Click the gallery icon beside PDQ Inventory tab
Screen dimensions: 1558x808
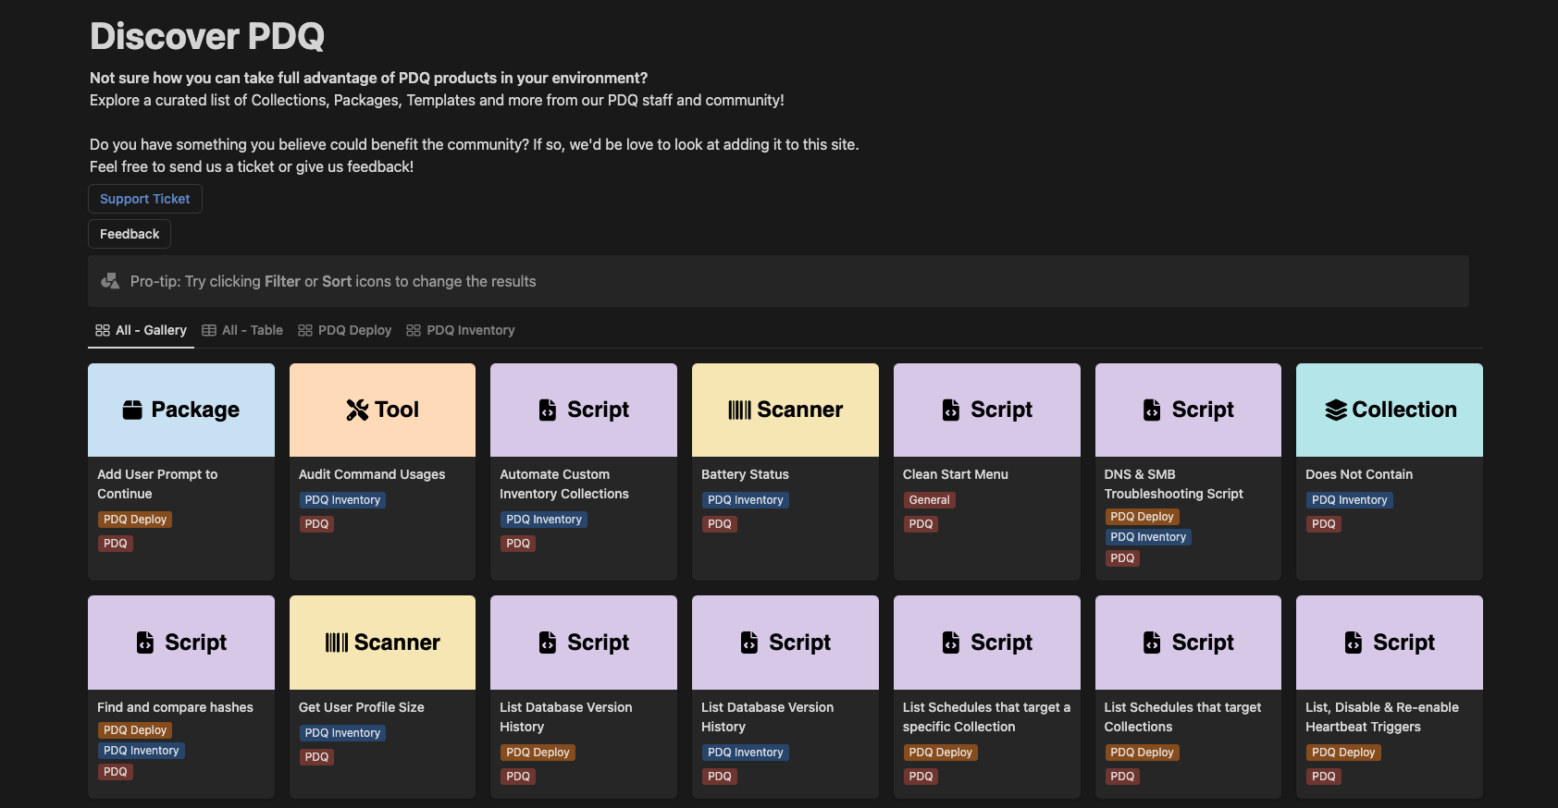tap(414, 330)
